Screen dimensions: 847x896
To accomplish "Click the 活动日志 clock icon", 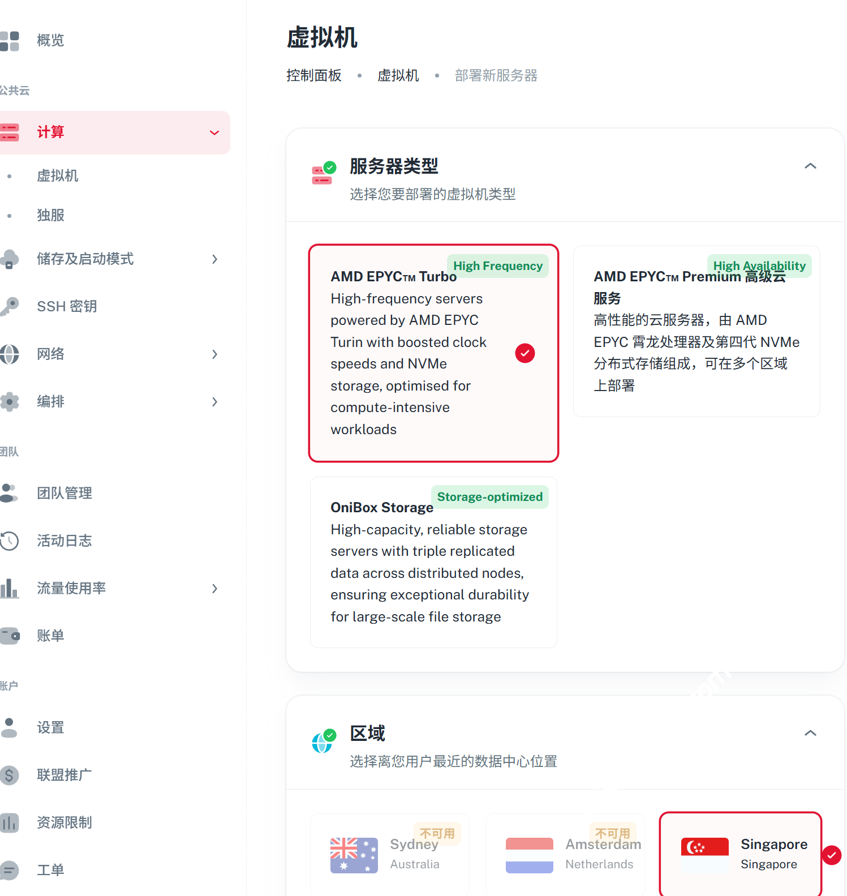I will pyautogui.click(x=10, y=541).
